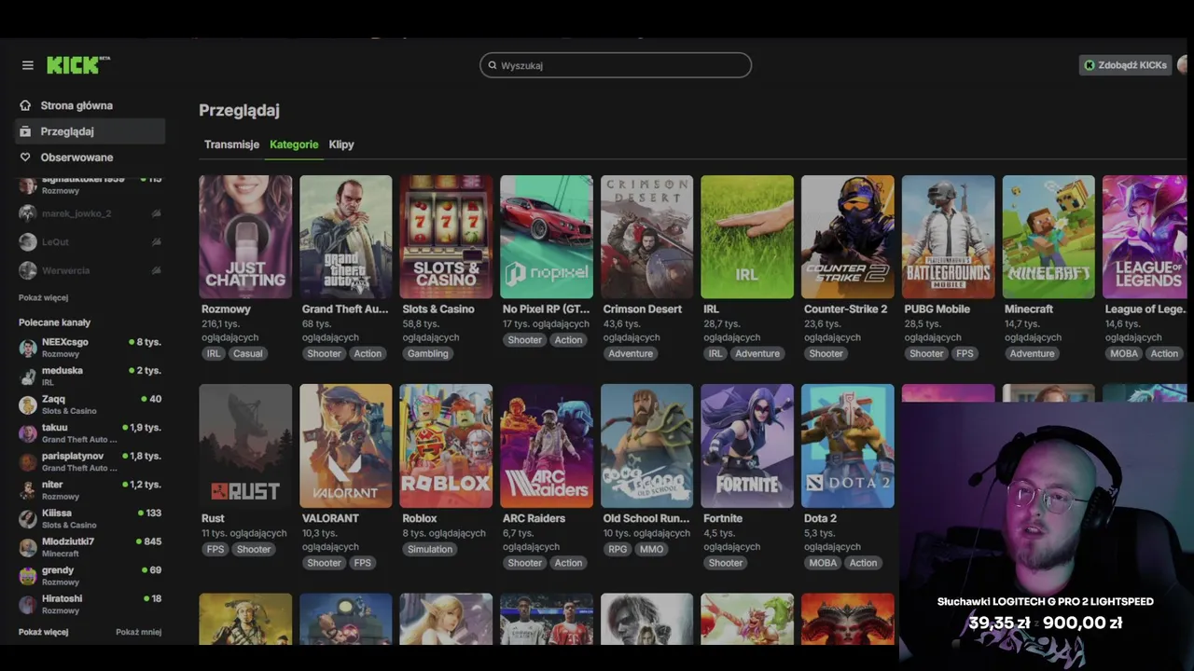Click parisplatynov channel avatar
The height and width of the screenshot is (671, 1194).
(28, 461)
